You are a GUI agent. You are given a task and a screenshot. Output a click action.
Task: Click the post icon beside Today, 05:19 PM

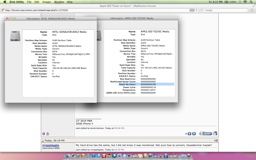(x=43, y=140)
